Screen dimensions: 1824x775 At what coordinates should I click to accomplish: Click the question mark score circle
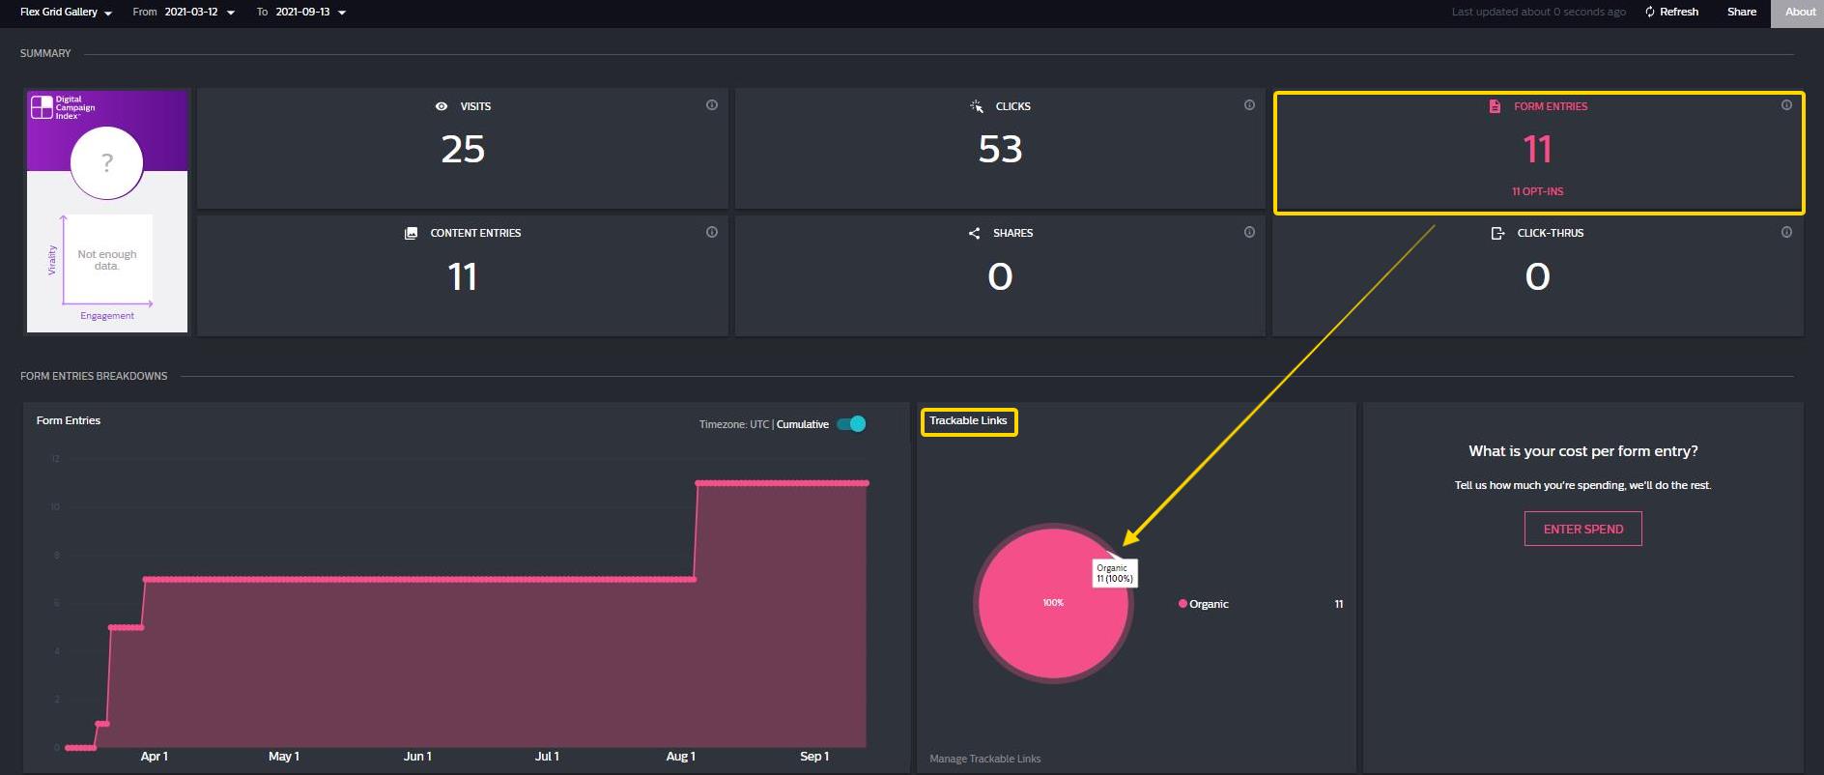tap(107, 162)
